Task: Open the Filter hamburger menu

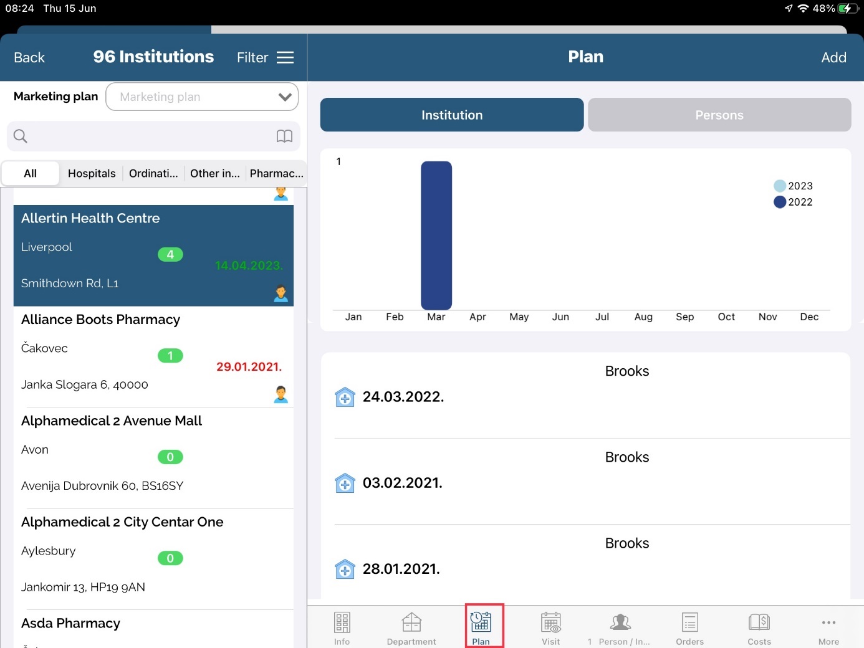Action: 285,58
